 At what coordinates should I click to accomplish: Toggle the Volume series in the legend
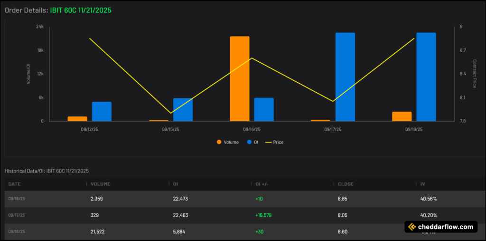(228, 142)
